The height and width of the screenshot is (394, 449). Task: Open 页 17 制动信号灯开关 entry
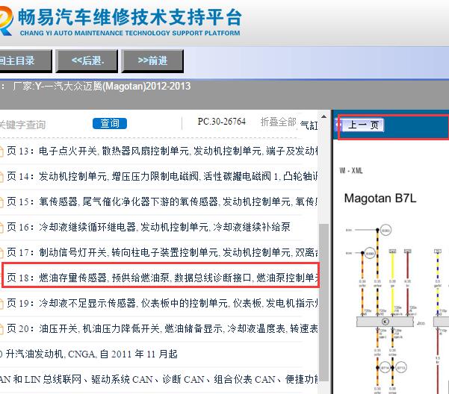(x=162, y=252)
